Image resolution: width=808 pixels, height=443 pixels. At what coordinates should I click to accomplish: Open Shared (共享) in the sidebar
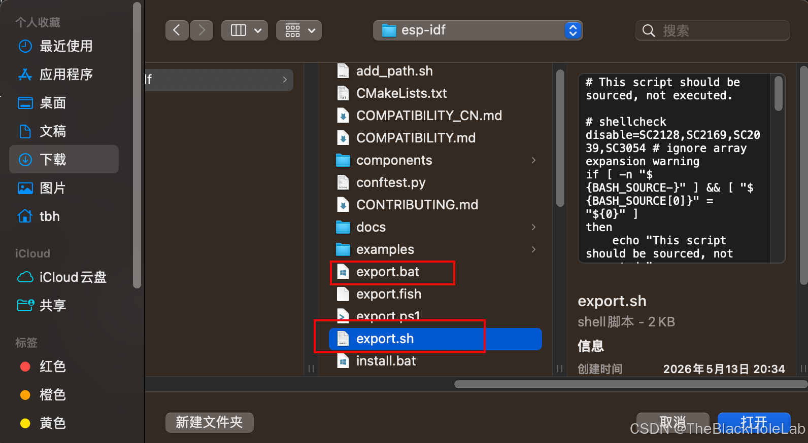coord(64,306)
